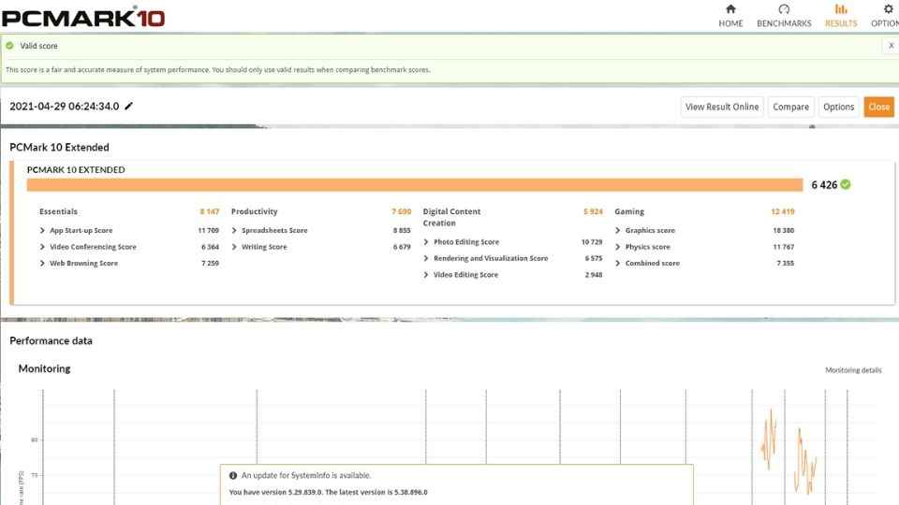Click the Gaming score 12 419

(783, 211)
